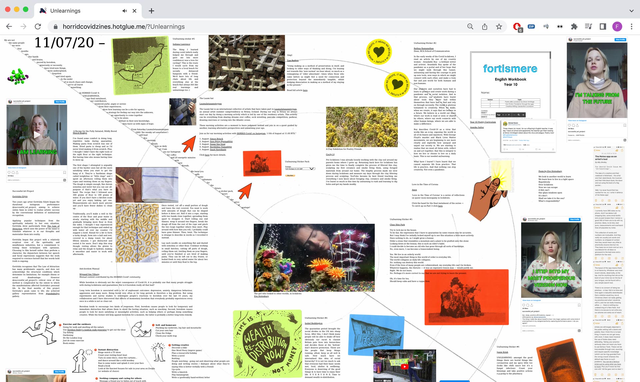The image size is (640, 382).
Task: Play the 'I'm talking from the future' video
Action: click(597, 80)
